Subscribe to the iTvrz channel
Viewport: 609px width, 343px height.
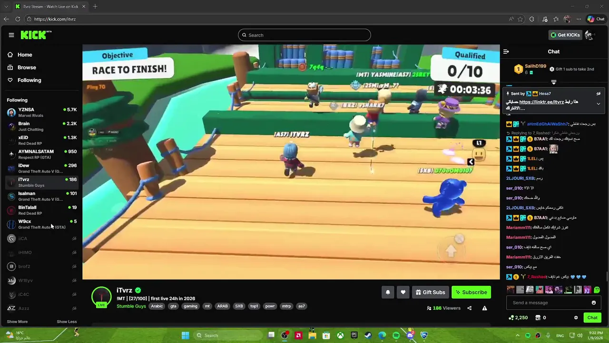pos(471,292)
